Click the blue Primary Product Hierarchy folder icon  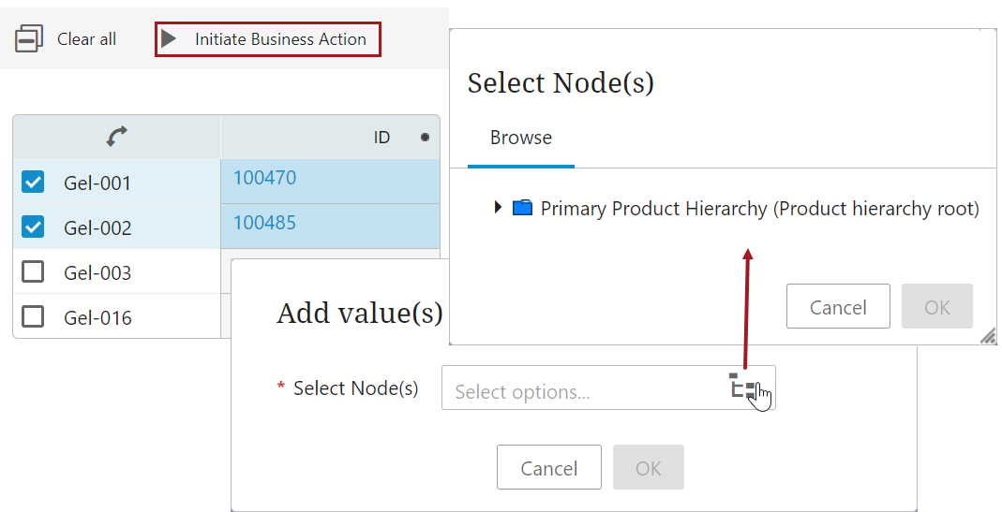pos(522,208)
